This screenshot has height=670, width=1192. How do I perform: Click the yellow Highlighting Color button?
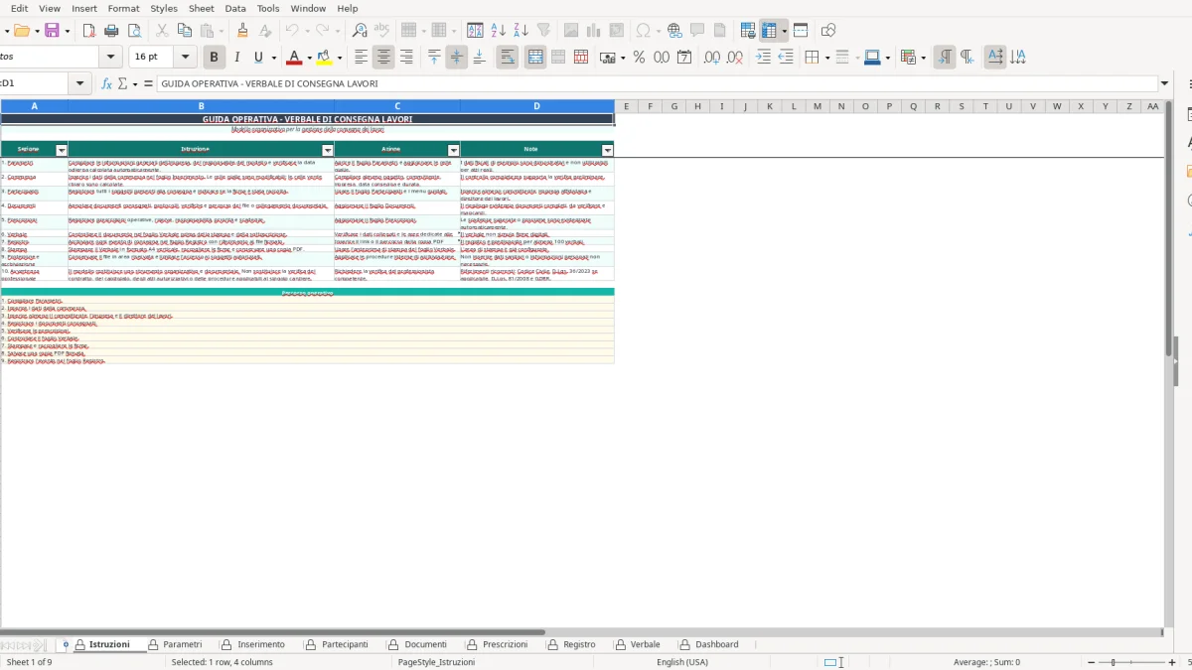click(x=325, y=58)
